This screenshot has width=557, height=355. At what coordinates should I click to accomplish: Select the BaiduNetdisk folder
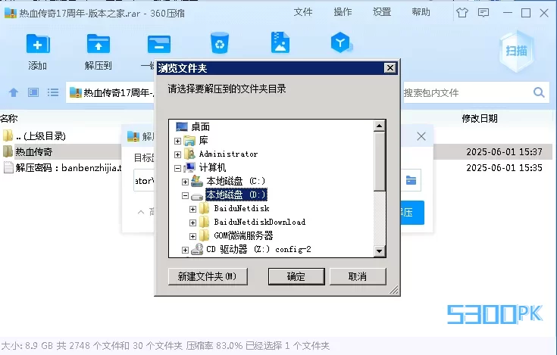click(242, 208)
